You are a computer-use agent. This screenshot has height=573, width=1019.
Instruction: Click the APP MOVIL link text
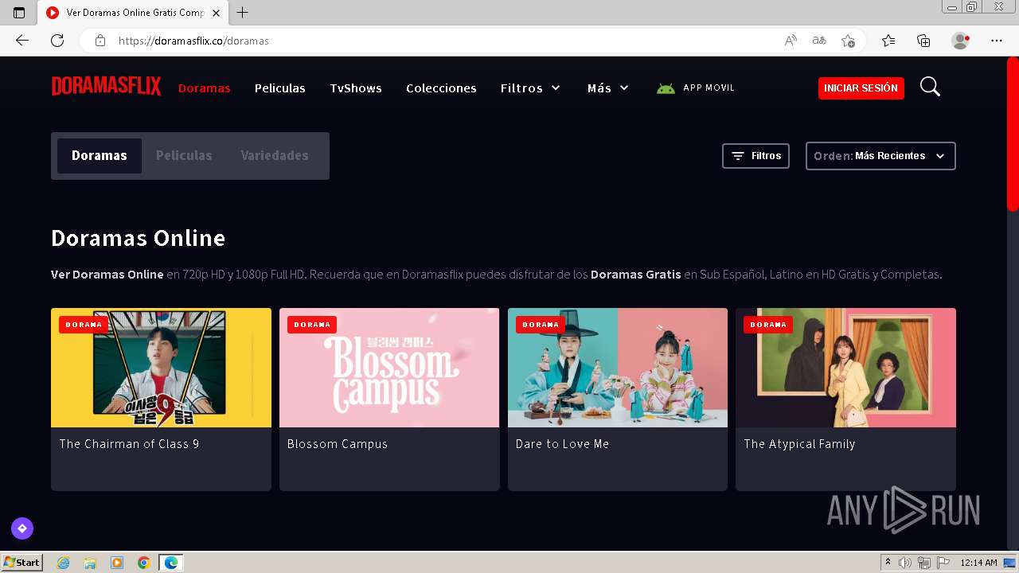point(709,88)
